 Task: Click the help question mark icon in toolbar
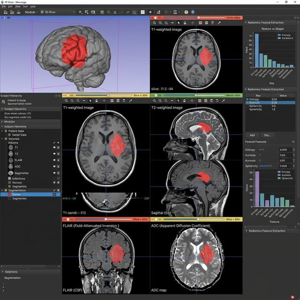186,12
